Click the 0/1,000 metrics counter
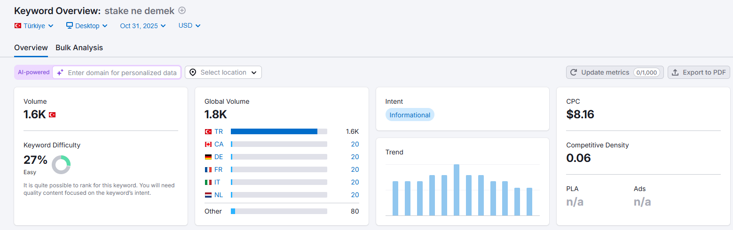This screenshot has height=230, width=733. (646, 72)
